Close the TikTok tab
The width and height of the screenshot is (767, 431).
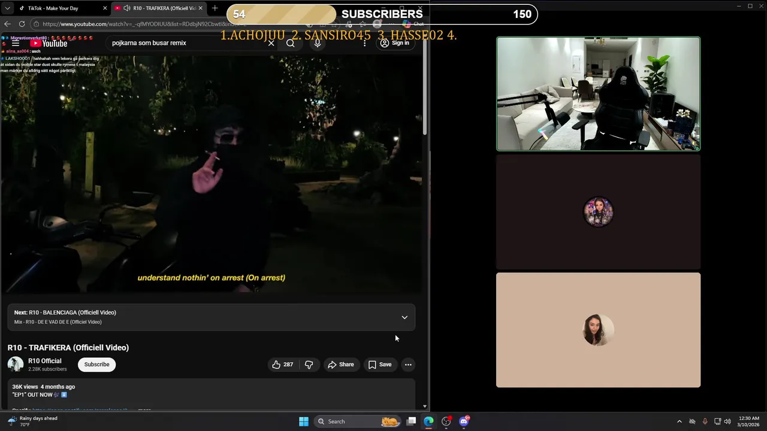click(105, 8)
